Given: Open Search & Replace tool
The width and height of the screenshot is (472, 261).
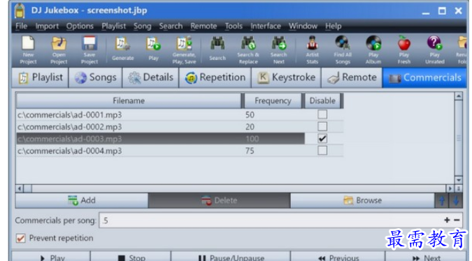Looking at the screenshot, I should click(x=248, y=50).
